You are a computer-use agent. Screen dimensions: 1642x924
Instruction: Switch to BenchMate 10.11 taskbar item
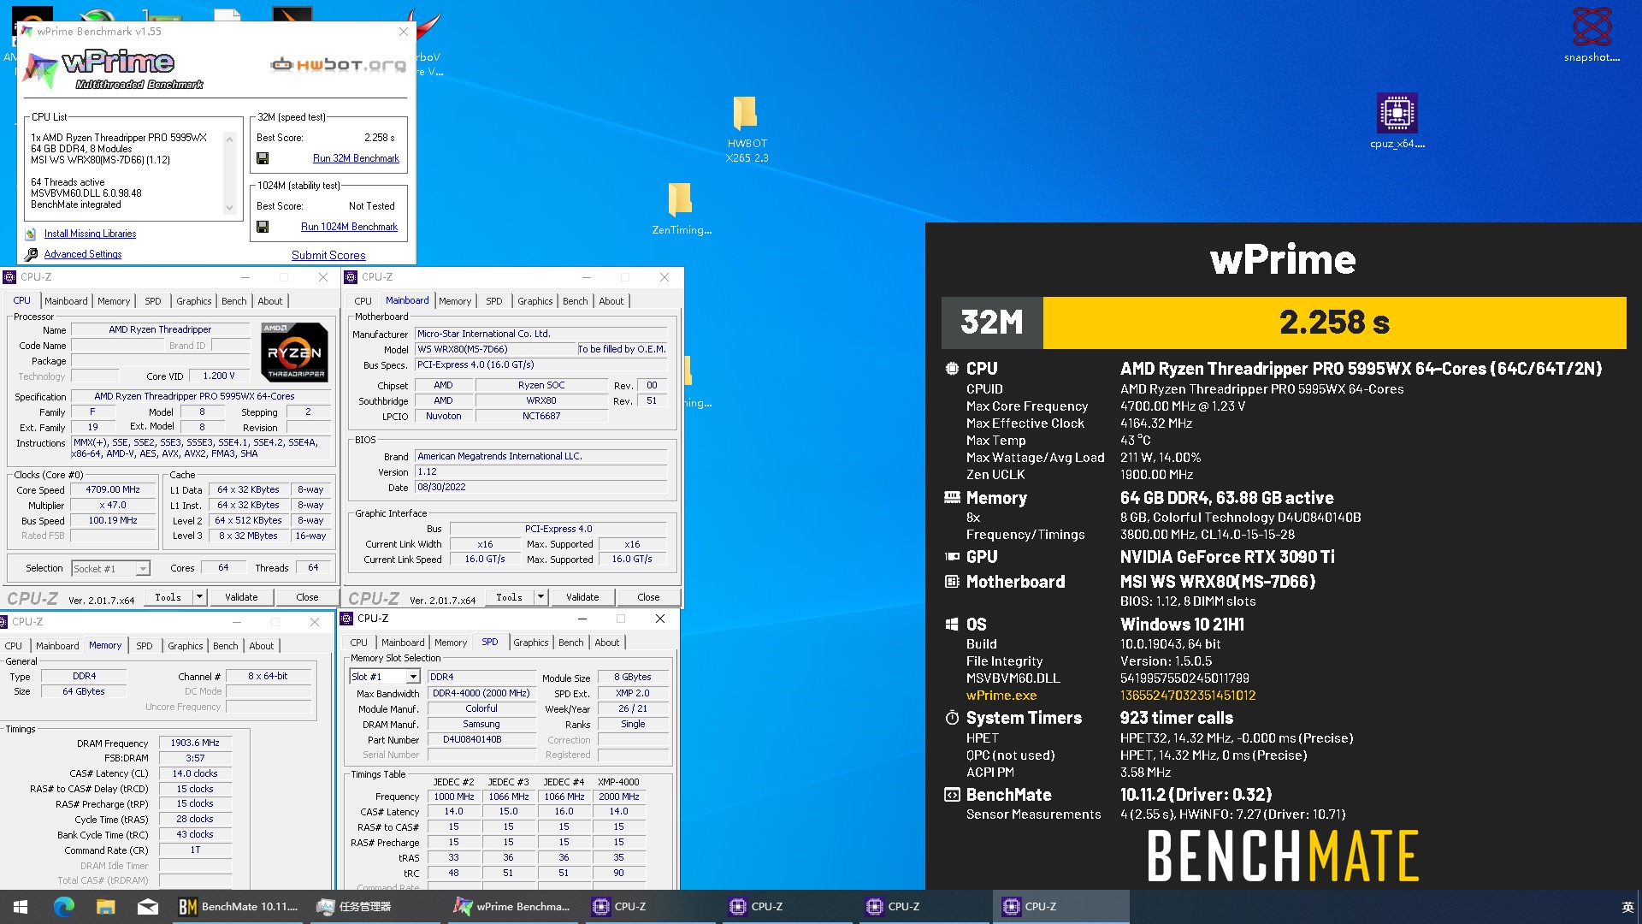pyautogui.click(x=239, y=907)
